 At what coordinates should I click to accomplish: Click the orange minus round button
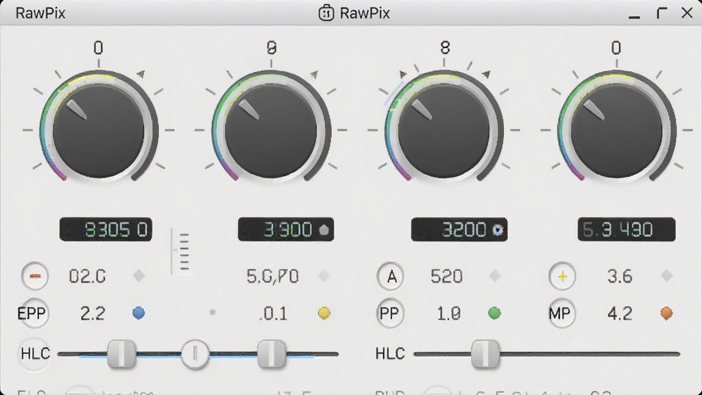(35, 276)
